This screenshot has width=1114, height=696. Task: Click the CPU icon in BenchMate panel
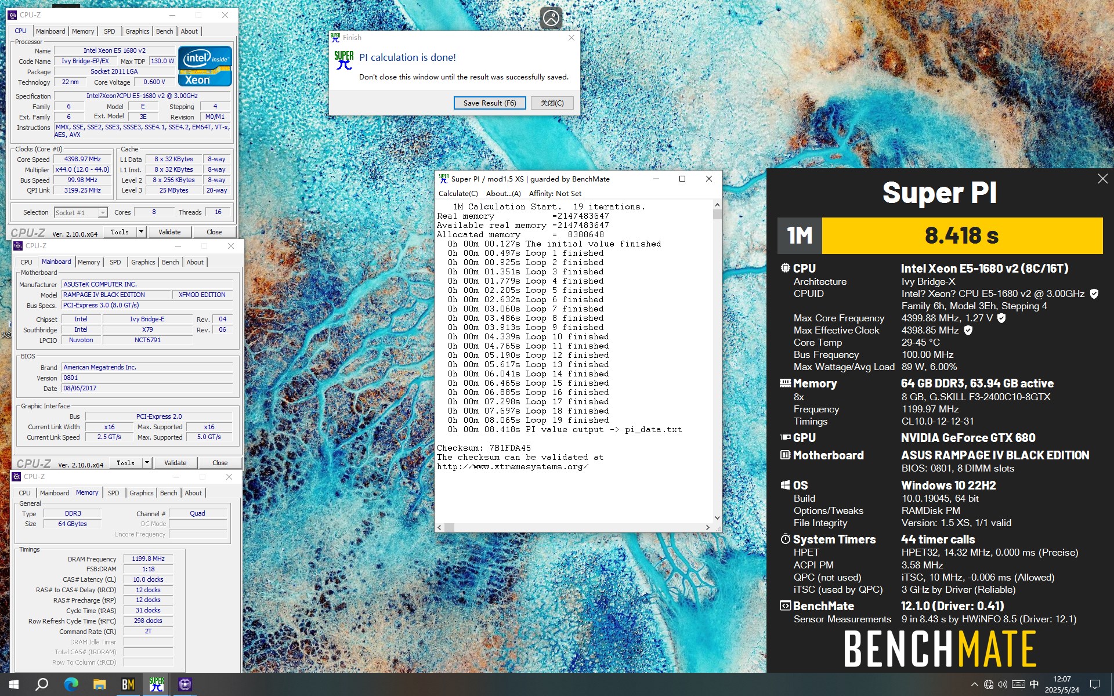tap(785, 268)
